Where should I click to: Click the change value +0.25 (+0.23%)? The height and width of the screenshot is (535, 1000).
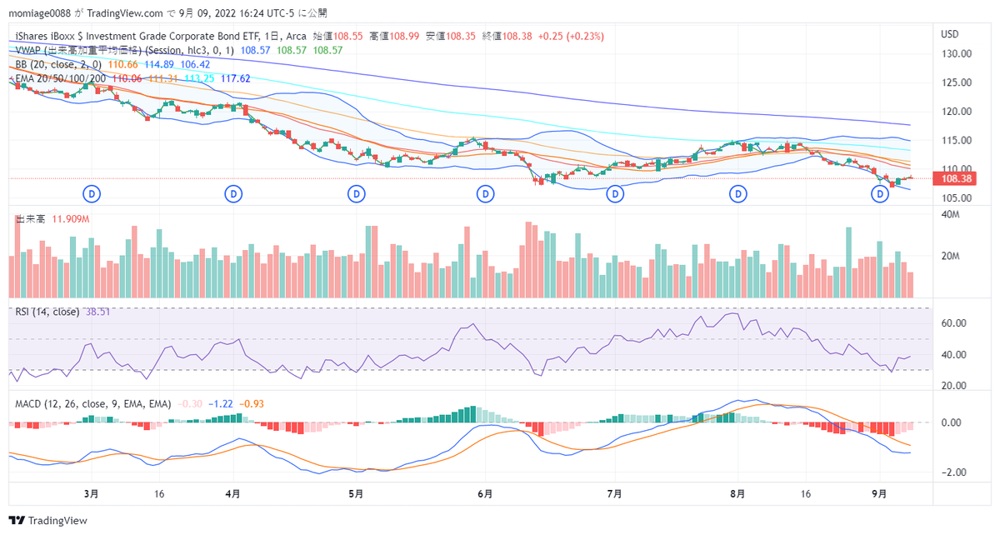coord(571,37)
